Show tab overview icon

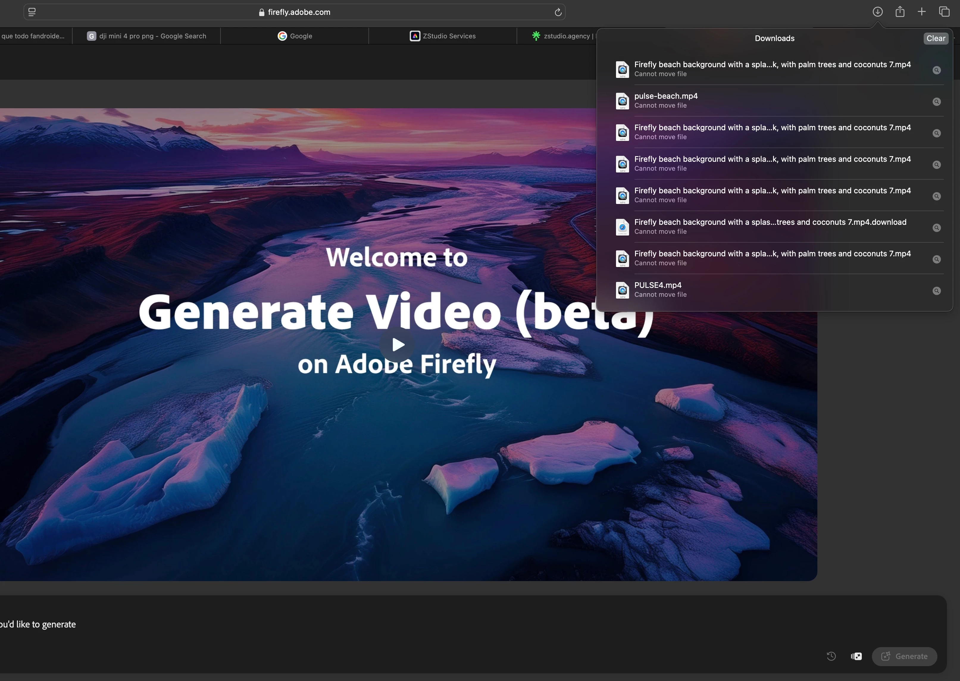tap(944, 12)
